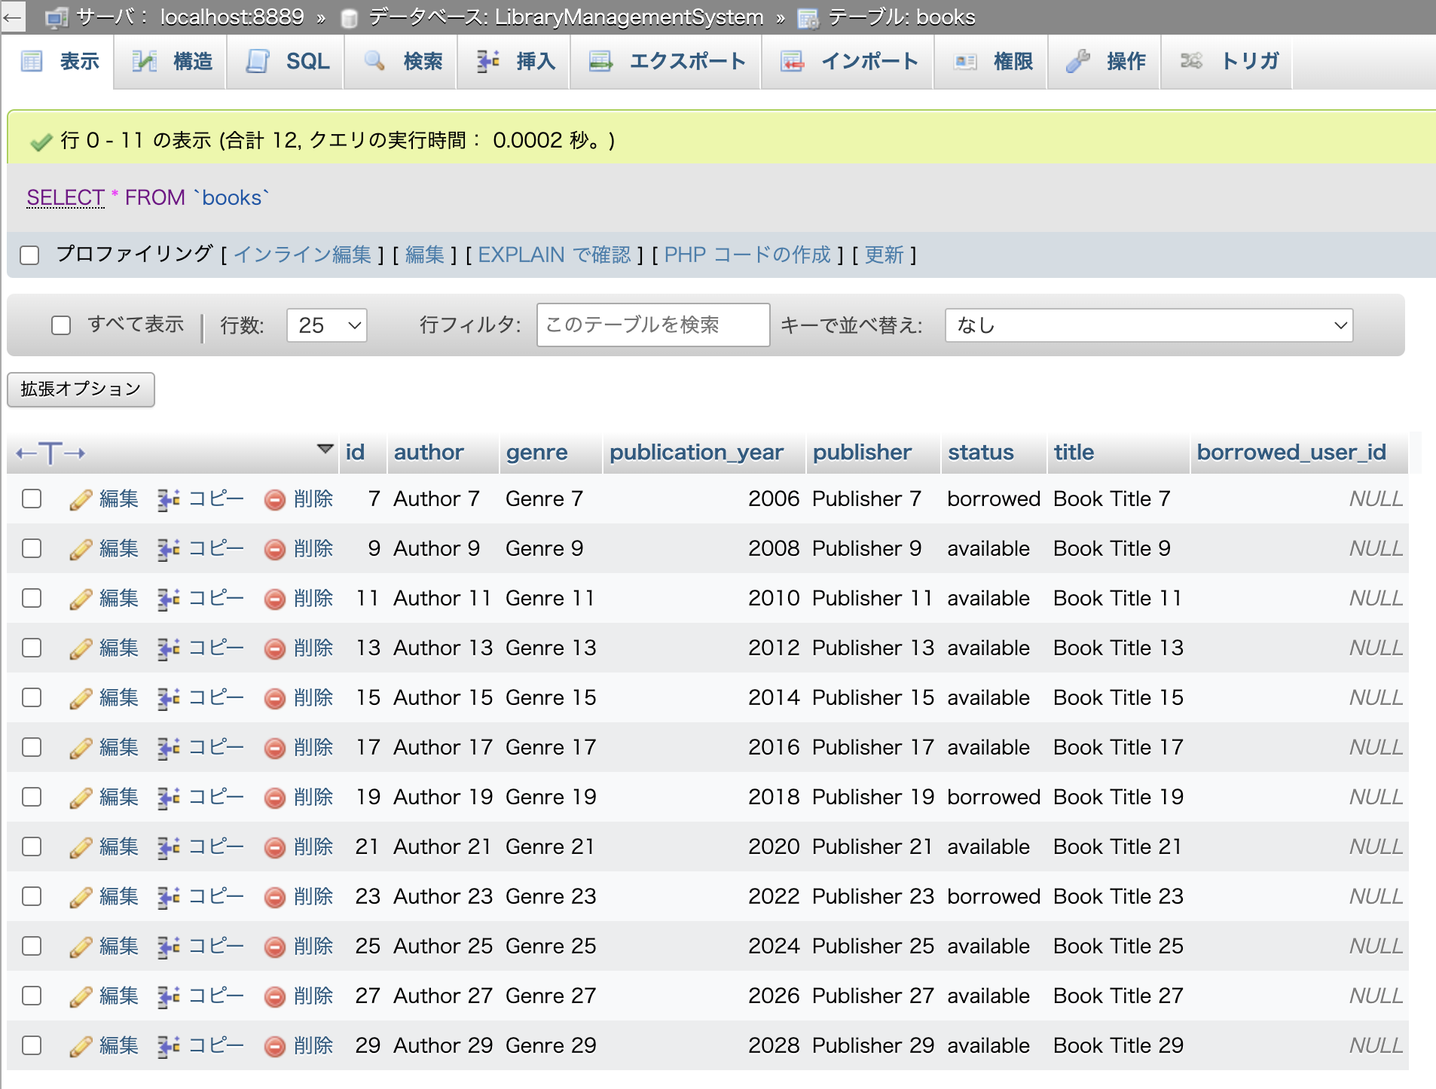The height and width of the screenshot is (1089, 1436).
Task: Click the delete icon for Book Title 11
Action: pyautogui.click(x=276, y=598)
